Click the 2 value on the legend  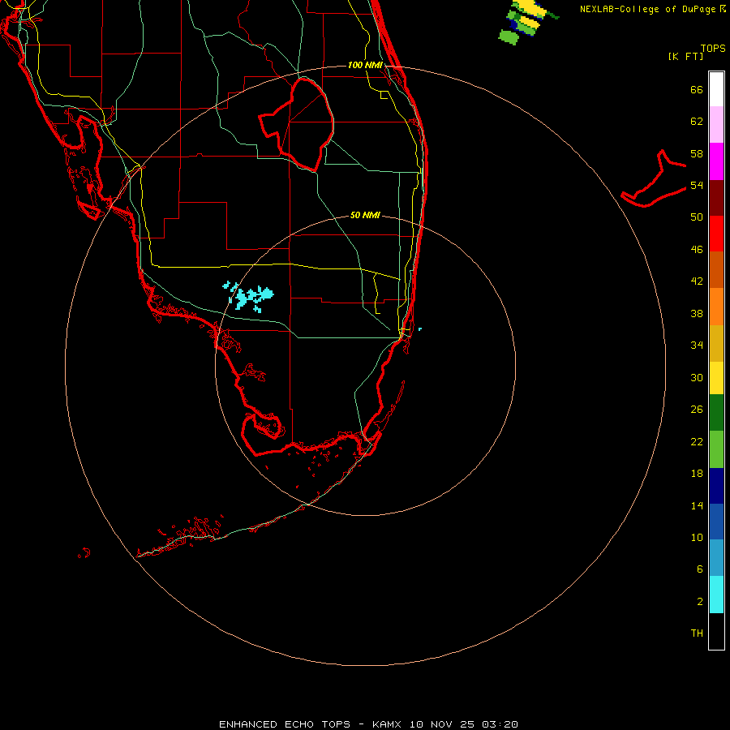[700, 602]
